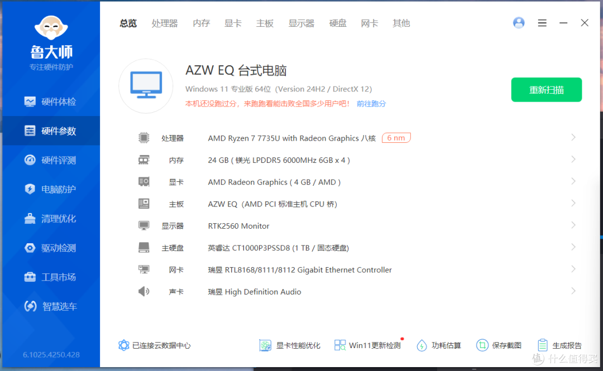Screen dimensions: 603x371
Task: Click the graphics card icon
Action: [144, 182]
